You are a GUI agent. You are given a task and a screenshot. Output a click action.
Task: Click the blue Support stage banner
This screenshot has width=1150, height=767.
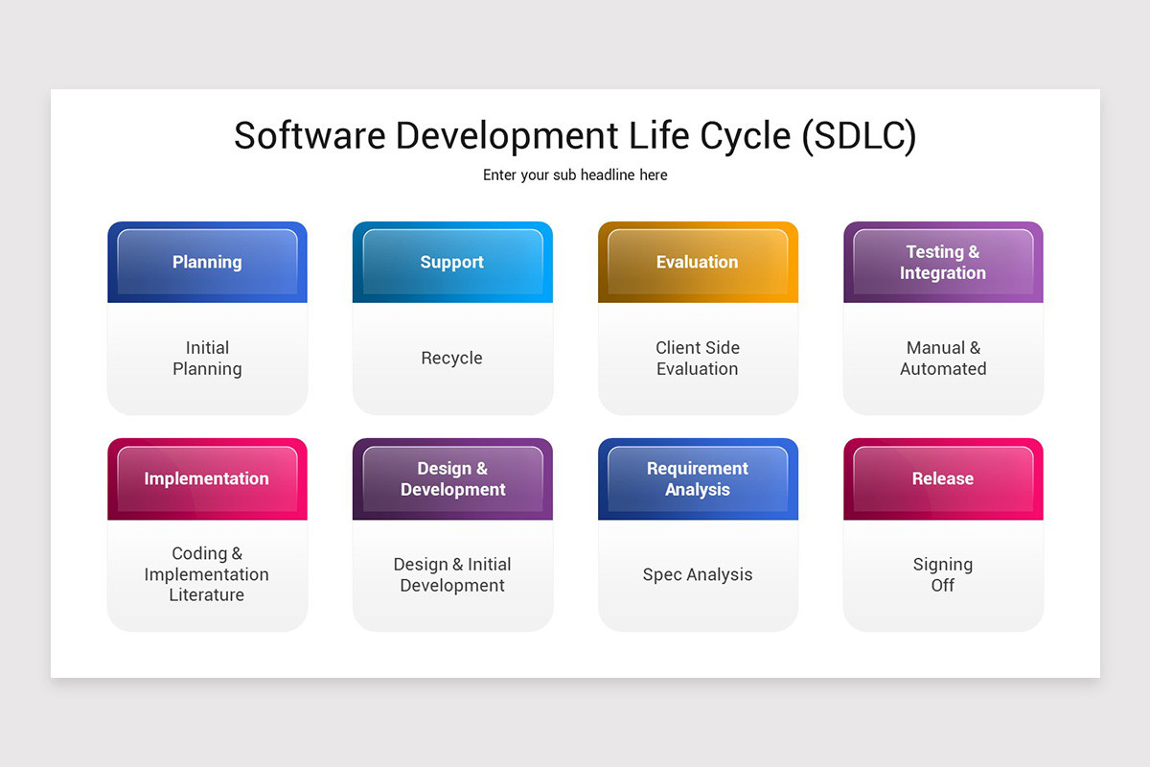452,262
